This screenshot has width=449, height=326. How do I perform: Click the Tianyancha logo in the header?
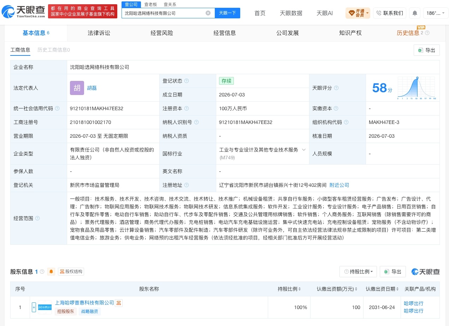(23, 12)
